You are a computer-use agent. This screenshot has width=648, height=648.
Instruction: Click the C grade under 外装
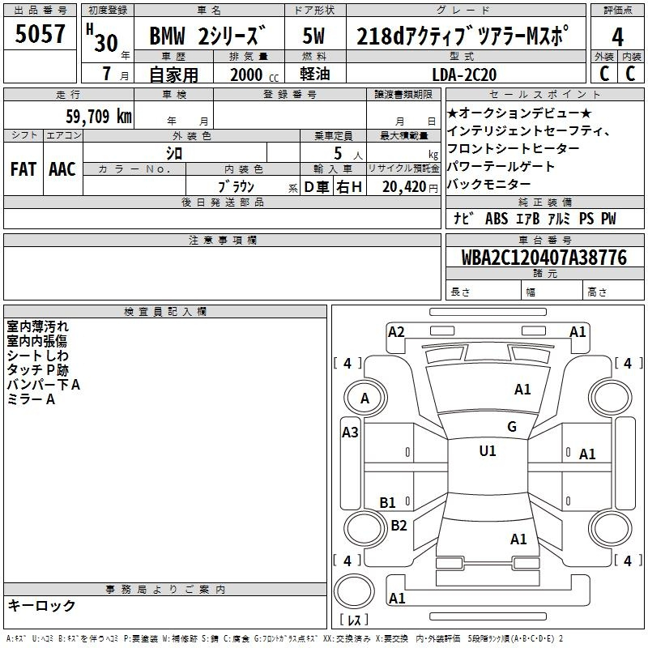coord(604,74)
